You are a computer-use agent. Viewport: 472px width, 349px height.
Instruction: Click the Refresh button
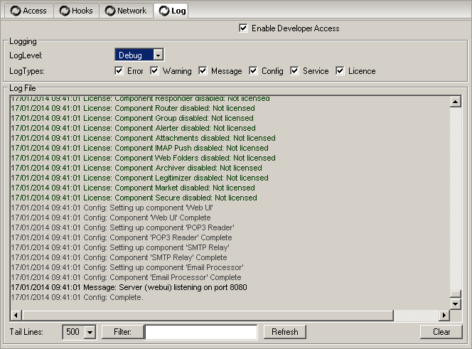pyautogui.click(x=284, y=332)
